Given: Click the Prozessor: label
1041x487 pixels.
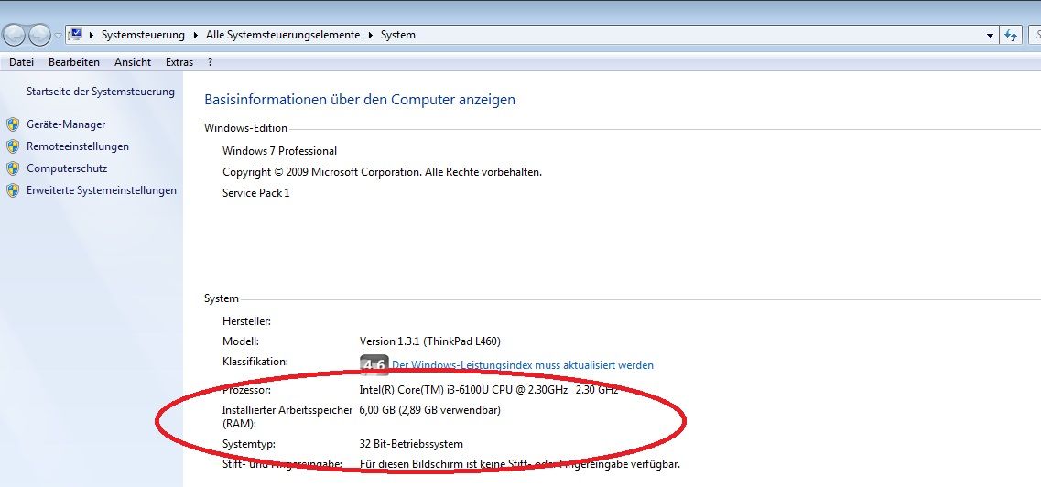Looking at the screenshot, I should [246, 390].
